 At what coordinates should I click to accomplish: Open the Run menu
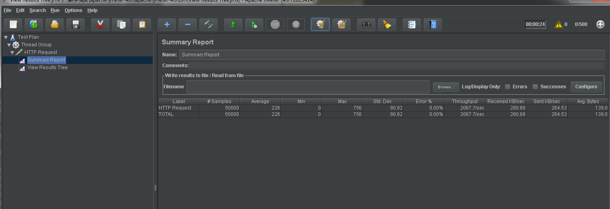[55, 10]
